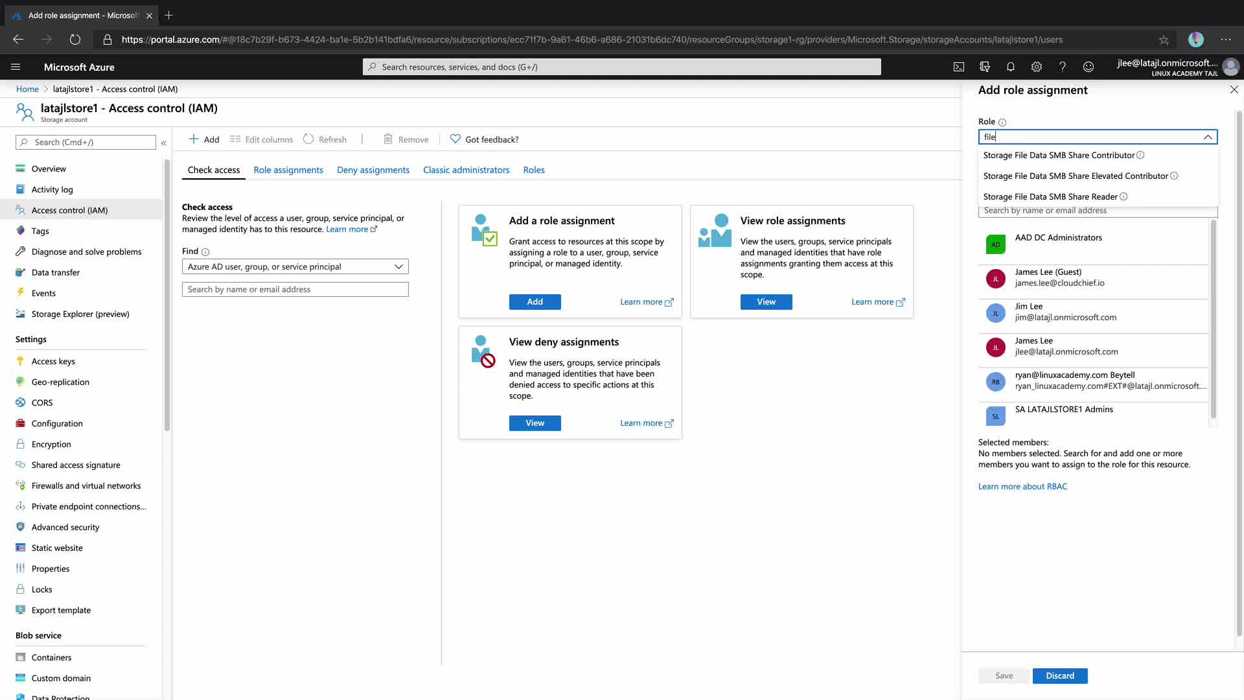Viewport: 1244px width, 700px height.
Task: Open portal settings gear icon
Action: click(1036, 67)
